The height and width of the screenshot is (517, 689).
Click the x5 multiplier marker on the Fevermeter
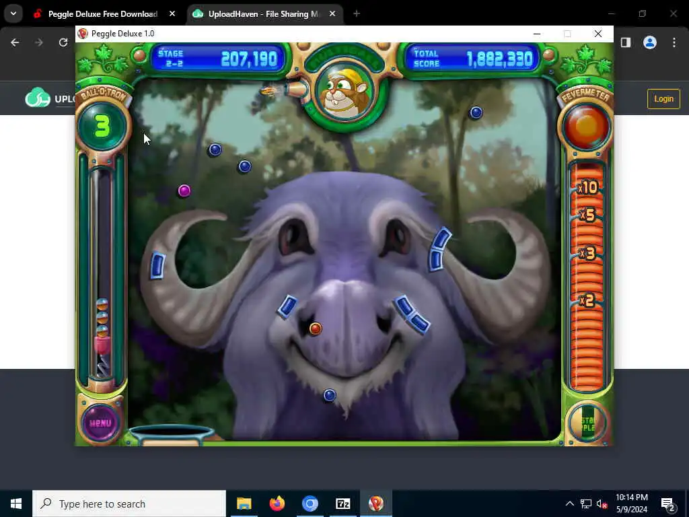(x=587, y=215)
